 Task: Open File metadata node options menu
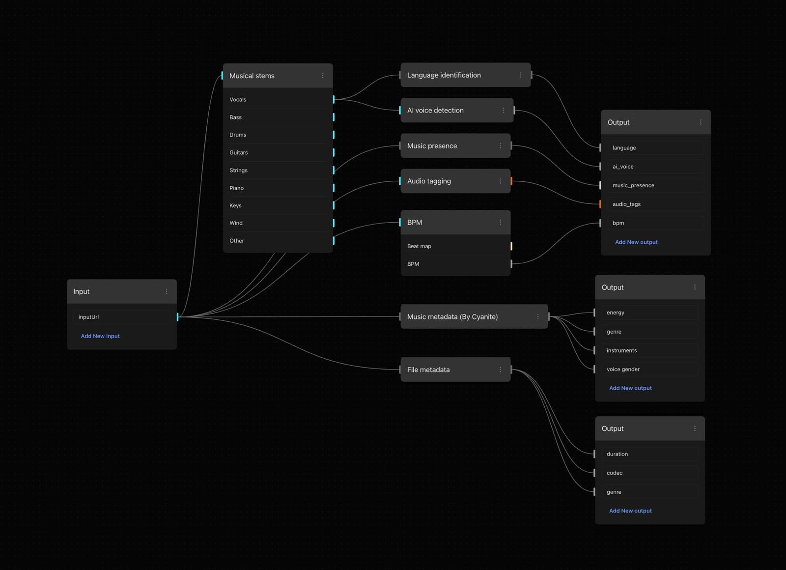500,370
